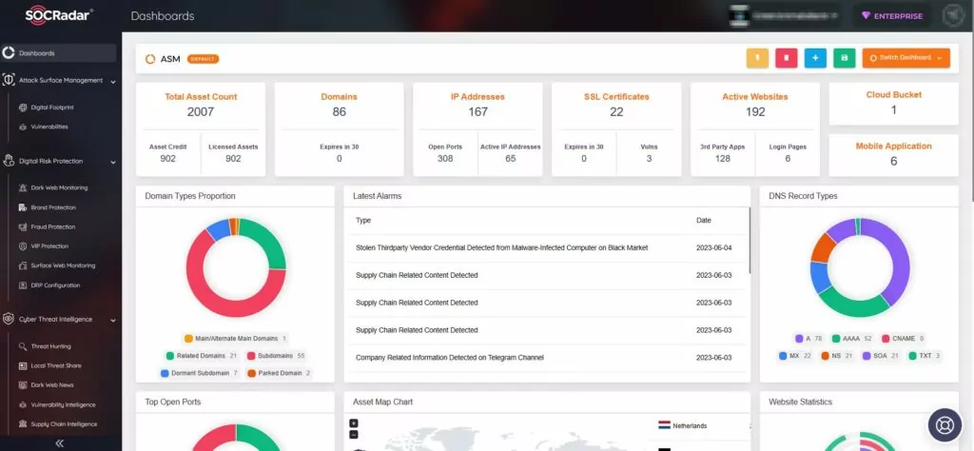The height and width of the screenshot is (451, 974).
Task: Click the Digital Risk Protection hand icon
Action: 9,162
